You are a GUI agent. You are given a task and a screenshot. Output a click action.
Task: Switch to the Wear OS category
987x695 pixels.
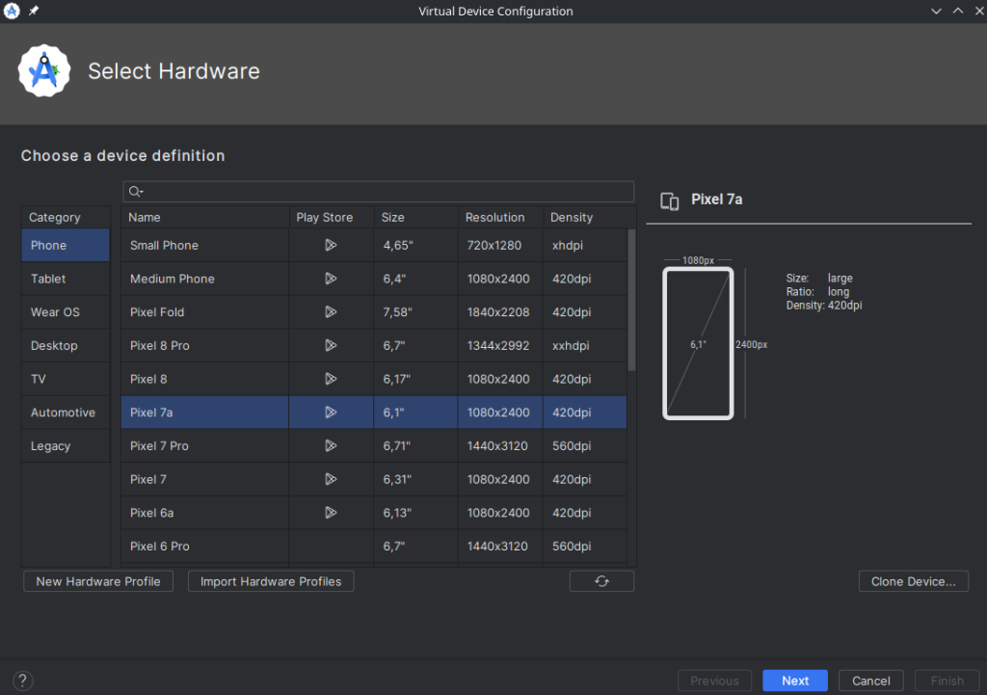pyautogui.click(x=55, y=312)
